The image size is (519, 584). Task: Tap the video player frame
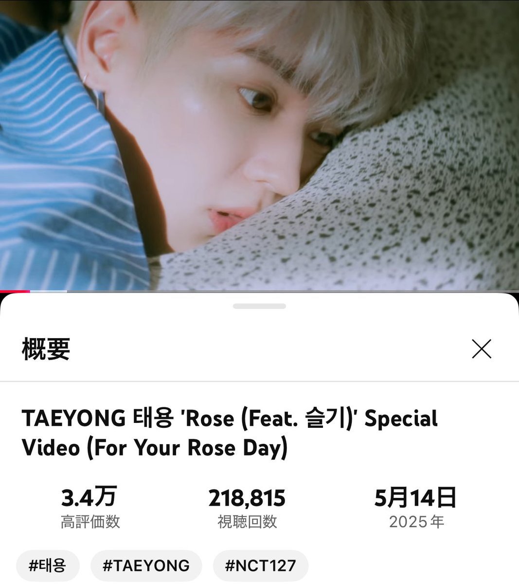click(259, 145)
